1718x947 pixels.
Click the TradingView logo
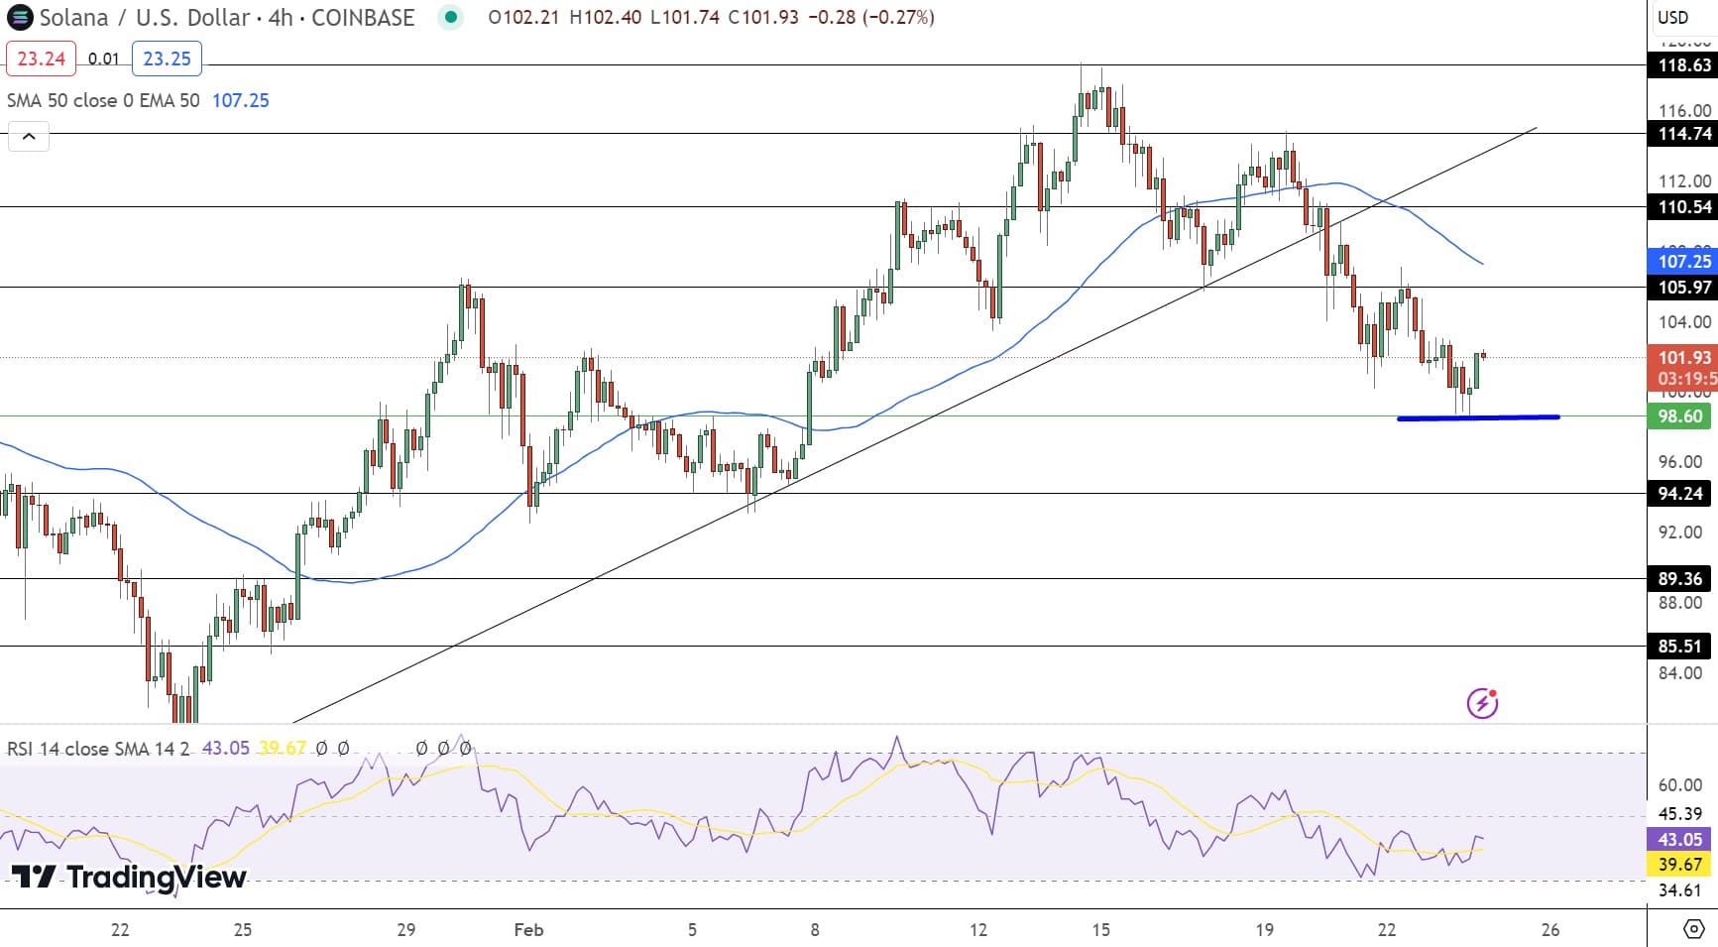(128, 877)
